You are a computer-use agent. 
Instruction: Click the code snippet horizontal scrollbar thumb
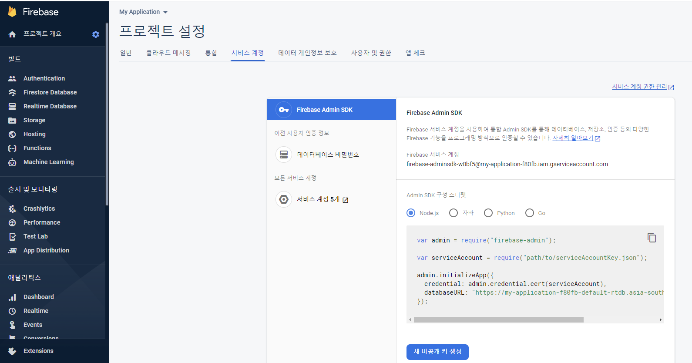pos(499,319)
